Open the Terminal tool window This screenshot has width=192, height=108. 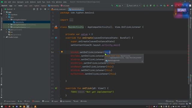(46, 101)
